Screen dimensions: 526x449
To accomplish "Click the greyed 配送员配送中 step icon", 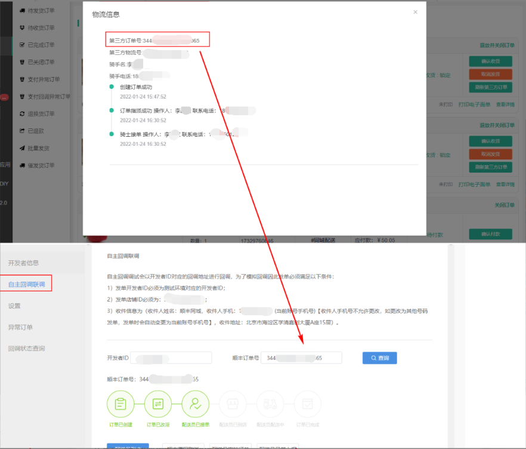I will 270,404.
